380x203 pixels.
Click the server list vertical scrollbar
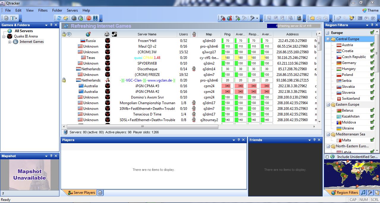pos(319,77)
